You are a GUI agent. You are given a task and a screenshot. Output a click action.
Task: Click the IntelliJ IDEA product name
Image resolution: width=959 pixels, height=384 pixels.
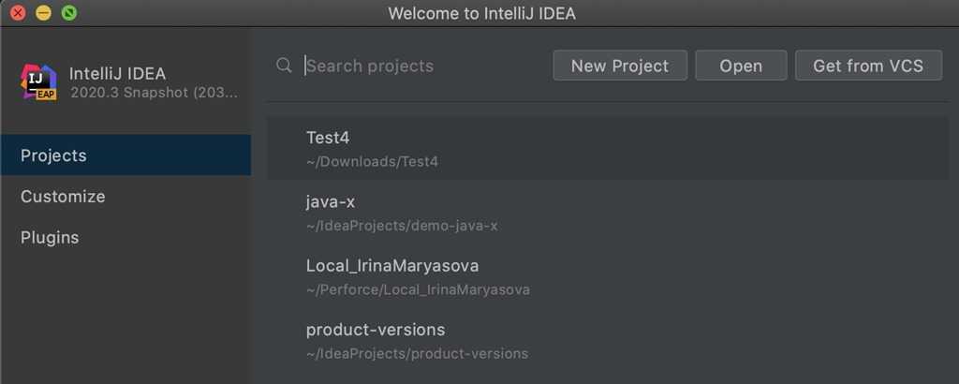click(117, 73)
